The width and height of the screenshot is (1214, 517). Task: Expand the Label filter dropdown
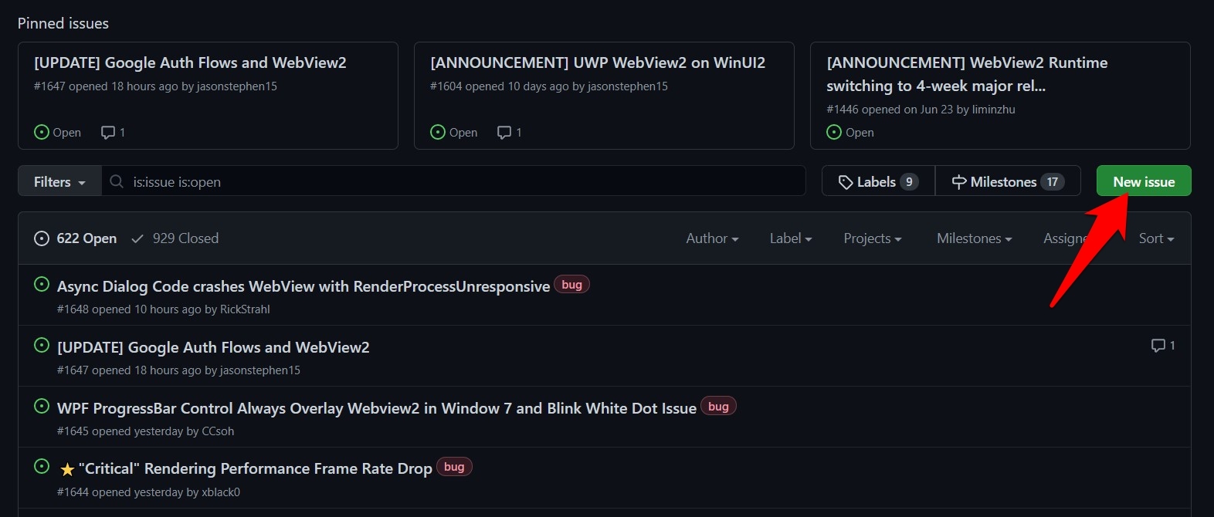pos(790,238)
